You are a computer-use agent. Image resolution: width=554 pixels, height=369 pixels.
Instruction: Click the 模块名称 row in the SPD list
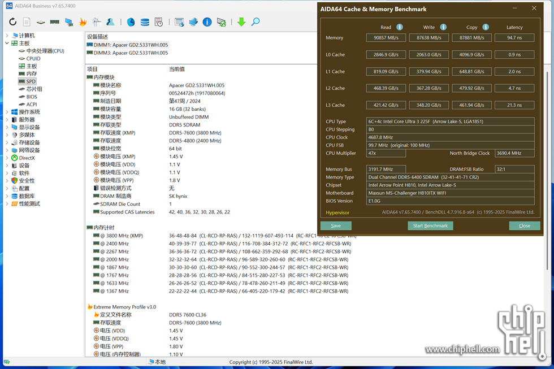pos(159,85)
